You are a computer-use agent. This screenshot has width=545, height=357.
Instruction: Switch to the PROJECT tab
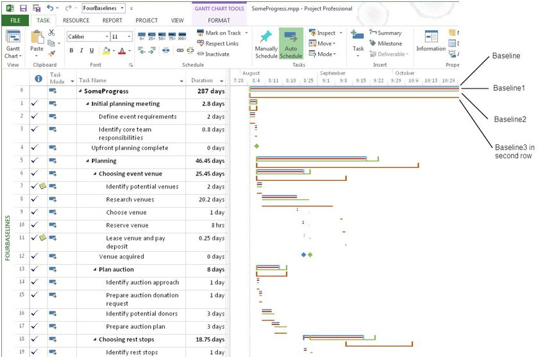[x=146, y=21]
